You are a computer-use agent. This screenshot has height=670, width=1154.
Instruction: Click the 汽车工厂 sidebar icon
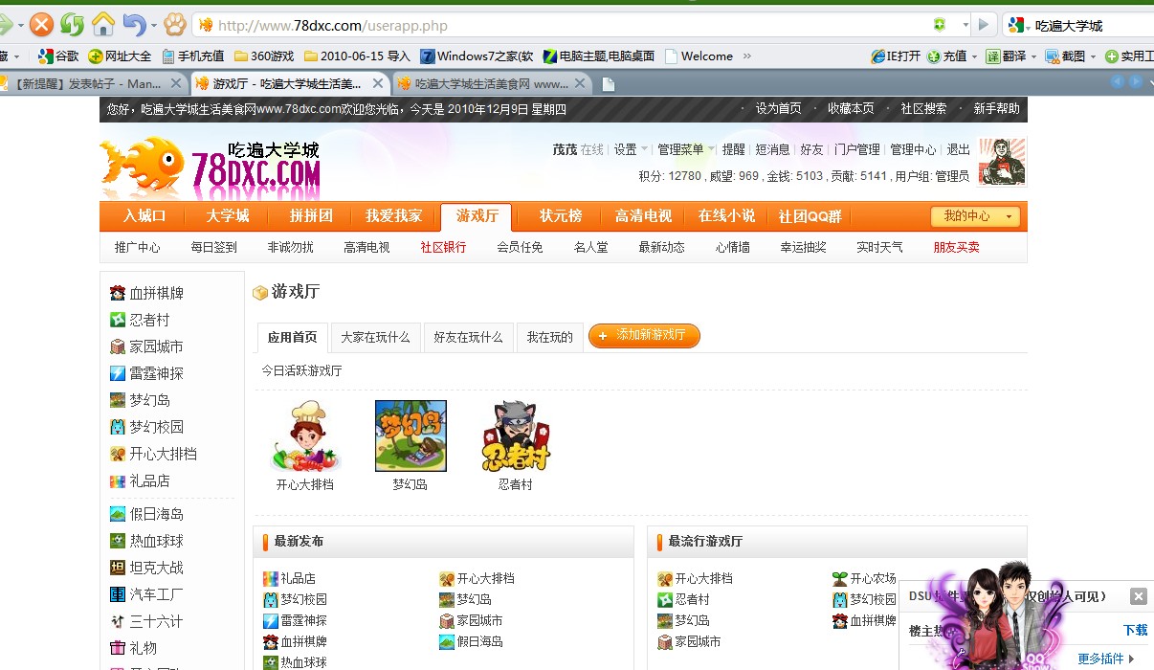tap(118, 594)
